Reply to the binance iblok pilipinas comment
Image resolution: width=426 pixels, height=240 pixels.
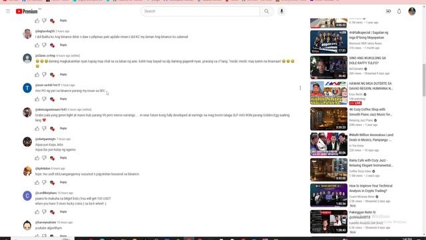63,45
